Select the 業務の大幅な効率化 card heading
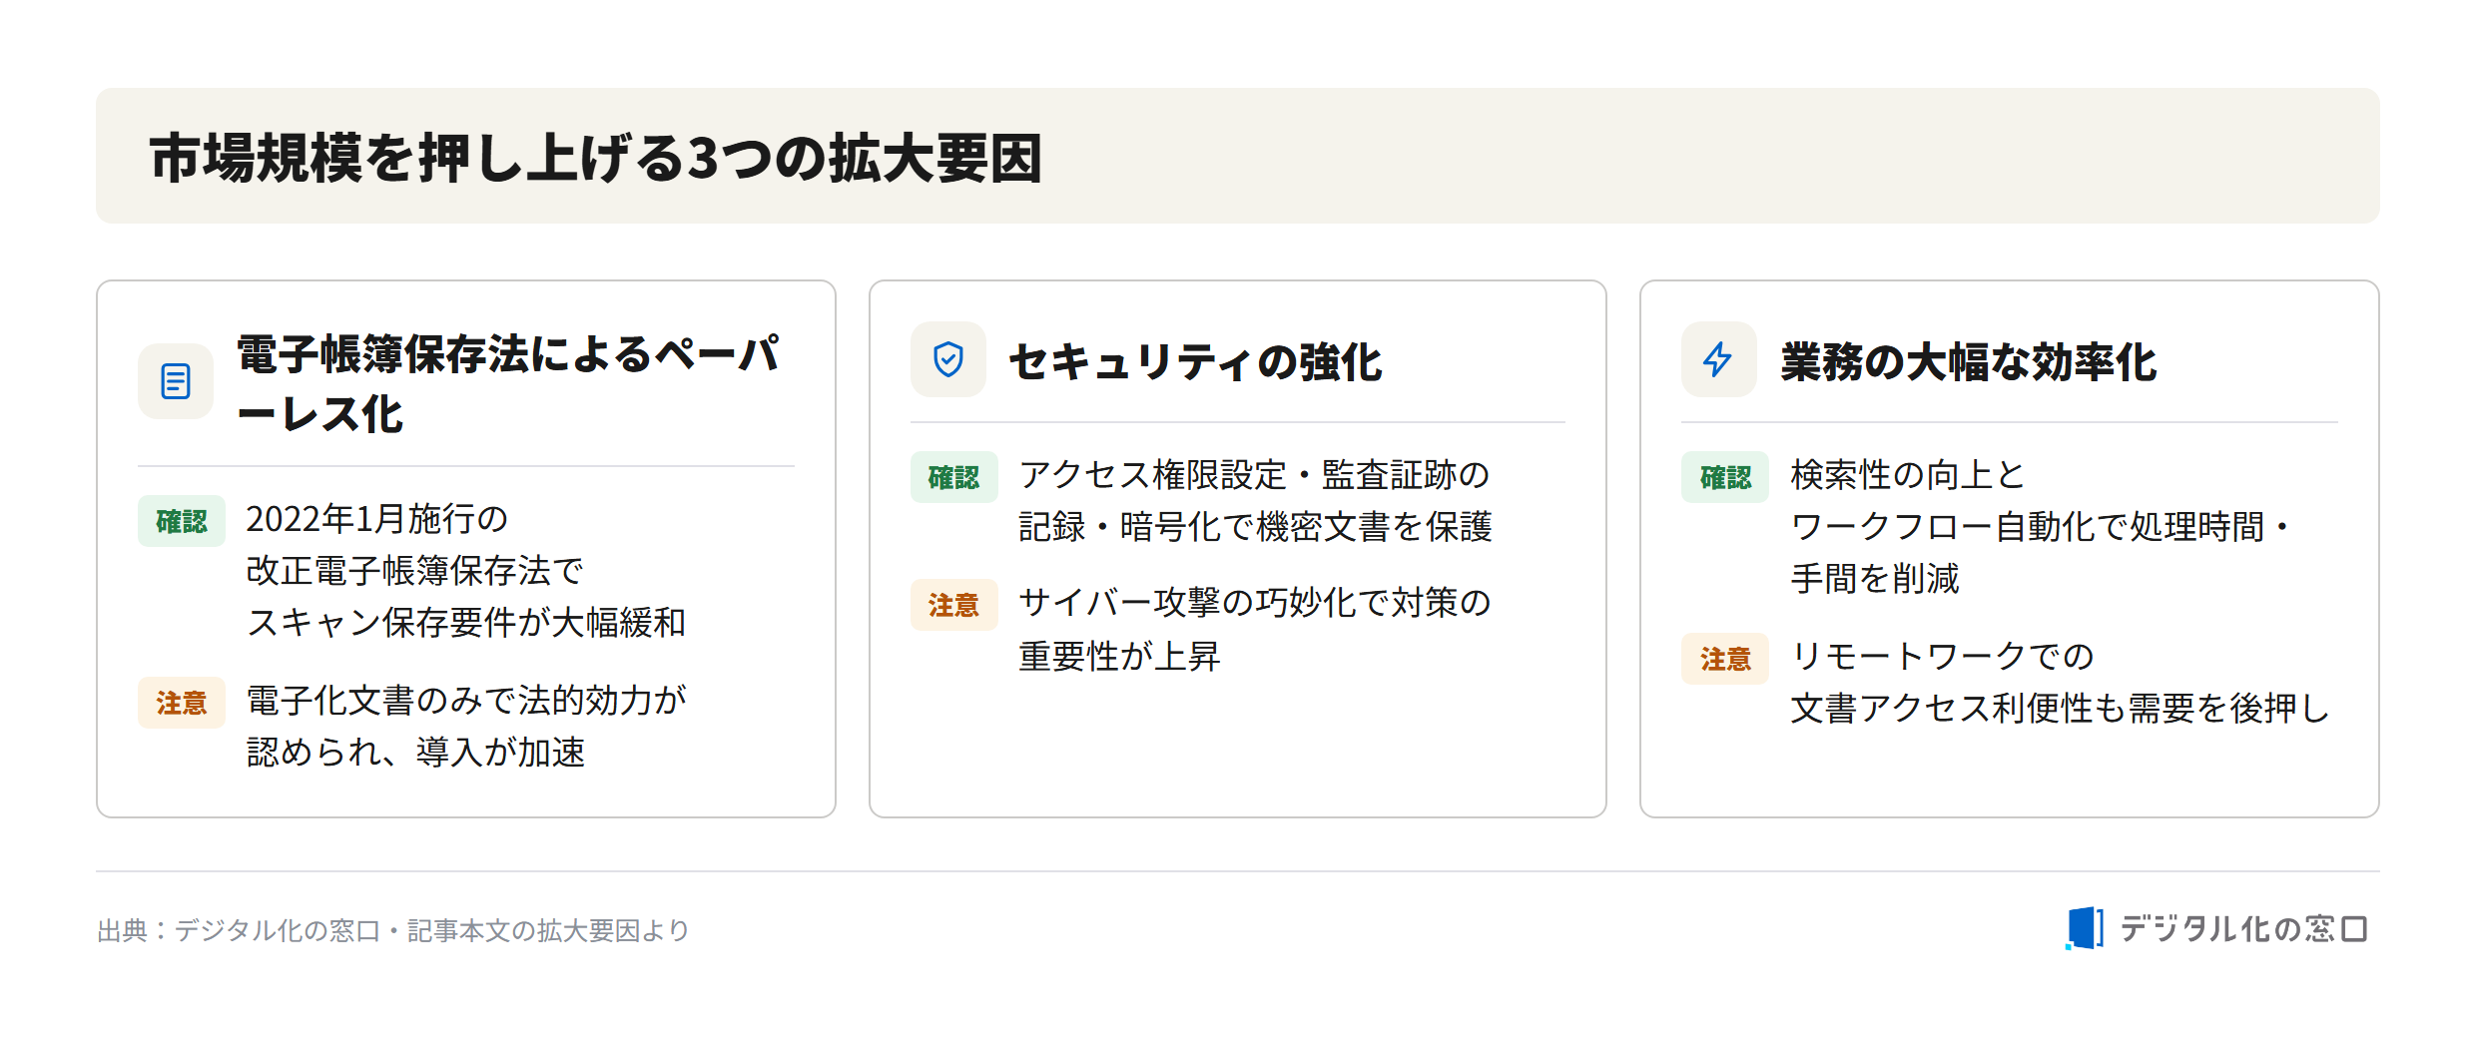Viewport: 2476px width, 1046px height. tap(1969, 361)
